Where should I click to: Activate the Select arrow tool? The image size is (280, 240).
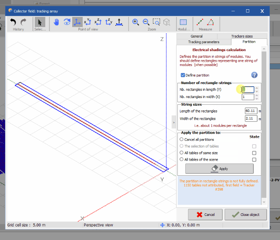point(40,22)
